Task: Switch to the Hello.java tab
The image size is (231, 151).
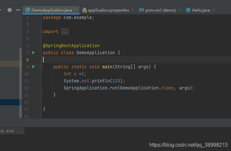Action: 201,10
